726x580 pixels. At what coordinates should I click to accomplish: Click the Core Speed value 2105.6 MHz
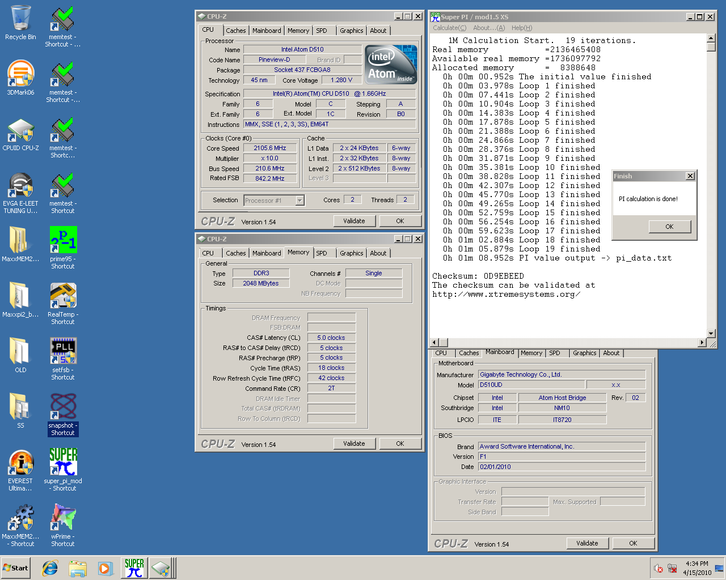[x=270, y=148]
